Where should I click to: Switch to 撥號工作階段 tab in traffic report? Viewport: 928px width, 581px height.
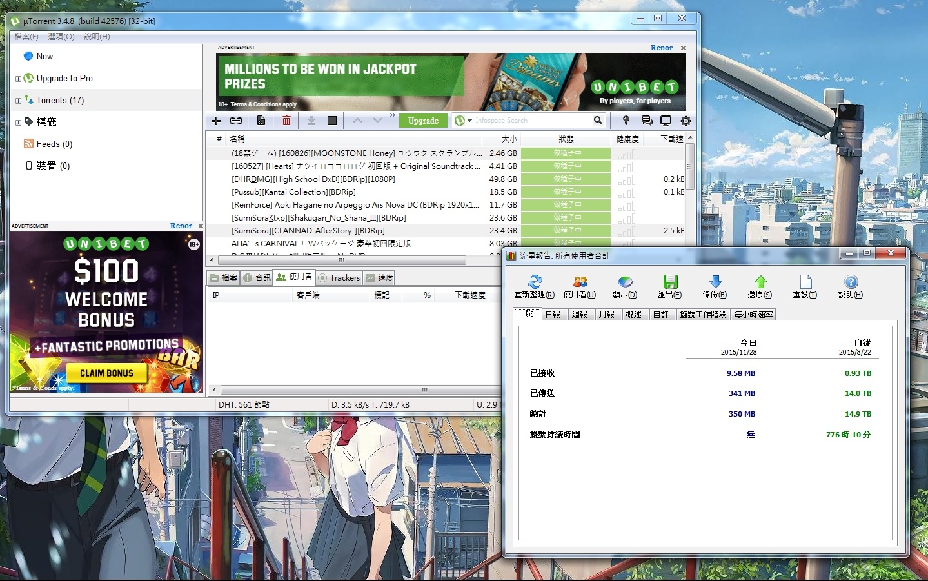(x=703, y=315)
